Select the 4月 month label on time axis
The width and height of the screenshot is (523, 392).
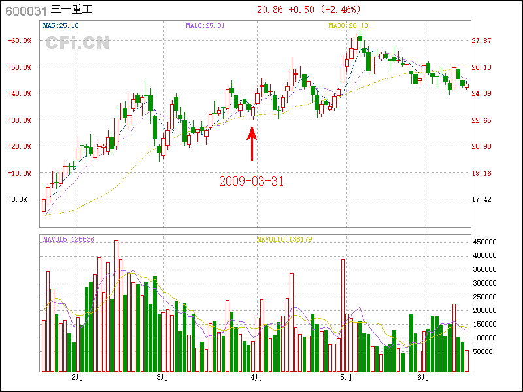[256, 377]
